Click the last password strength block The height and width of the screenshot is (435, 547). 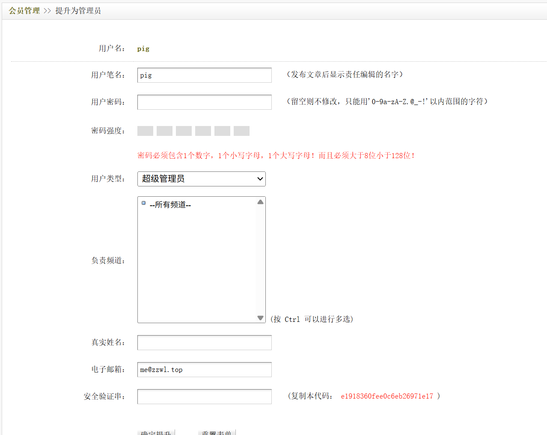[x=241, y=131]
